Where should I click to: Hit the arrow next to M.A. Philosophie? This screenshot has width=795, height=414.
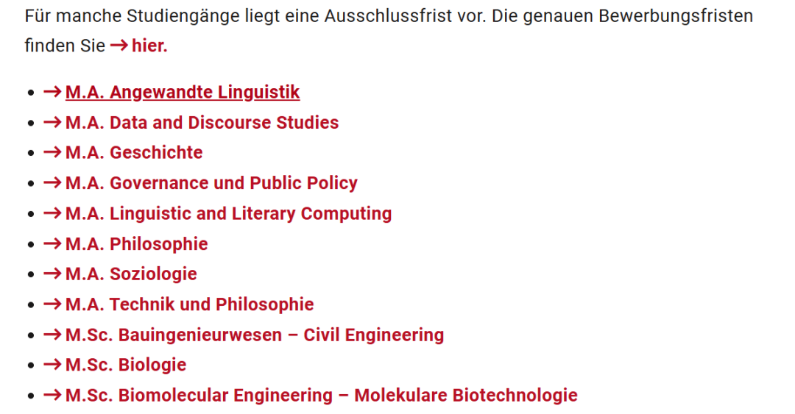tap(52, 244)
